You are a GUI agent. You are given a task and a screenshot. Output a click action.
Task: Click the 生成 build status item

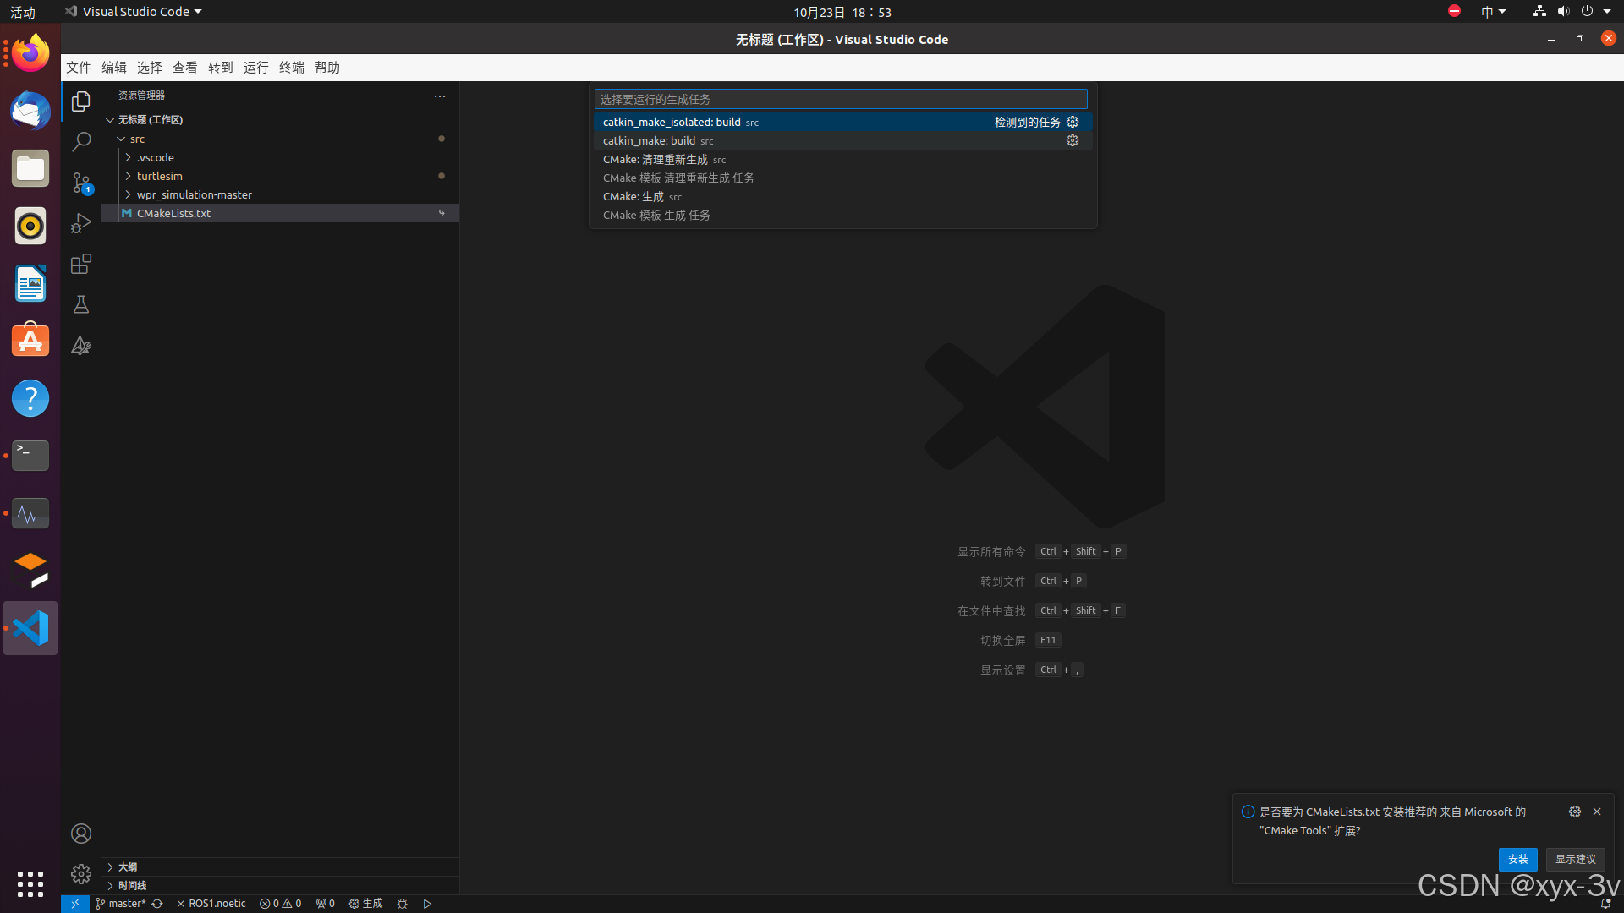366,904
